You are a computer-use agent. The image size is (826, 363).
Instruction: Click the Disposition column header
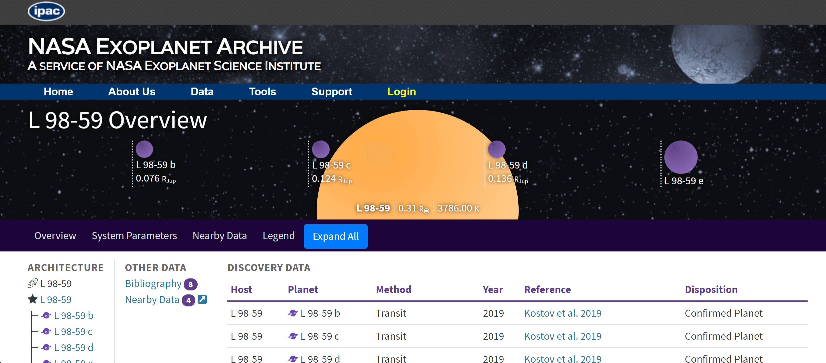(x=711, y=289)
